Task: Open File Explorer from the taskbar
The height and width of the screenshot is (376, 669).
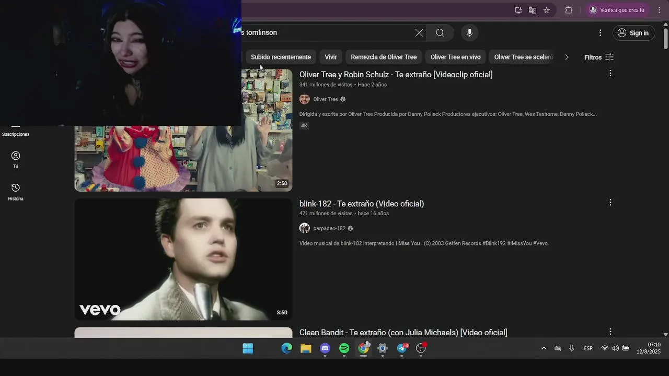Action: click(x=306, y=348)
